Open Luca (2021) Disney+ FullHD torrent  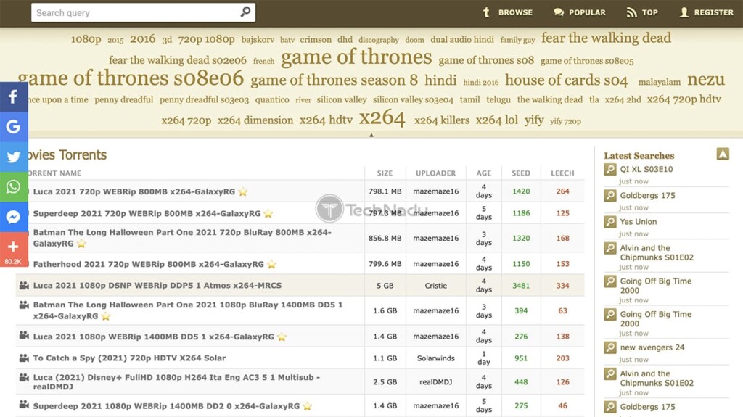176,382
